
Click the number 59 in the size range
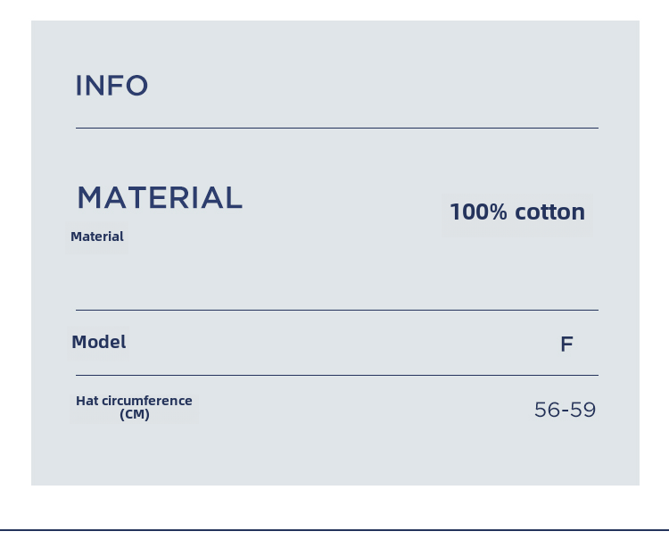pyautogui.click(x=583, y=410)
